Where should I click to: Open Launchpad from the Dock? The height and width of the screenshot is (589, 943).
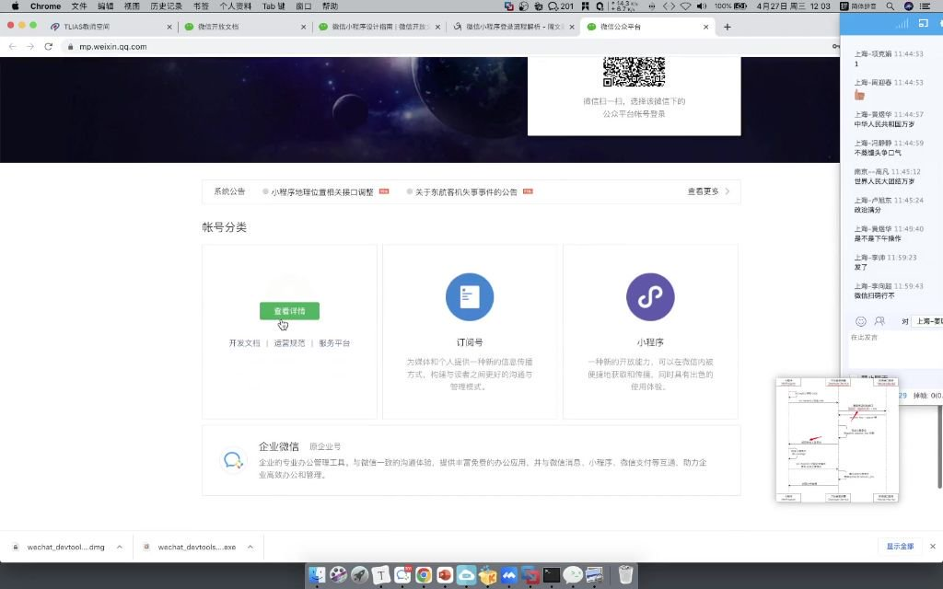pos(360,575)
